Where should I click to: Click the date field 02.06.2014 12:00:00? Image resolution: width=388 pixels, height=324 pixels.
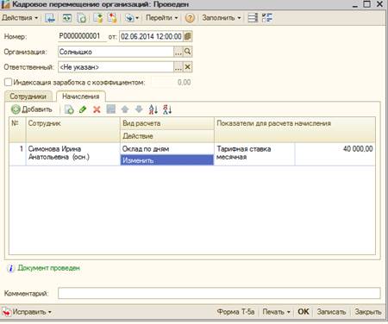tap(151, 36)
